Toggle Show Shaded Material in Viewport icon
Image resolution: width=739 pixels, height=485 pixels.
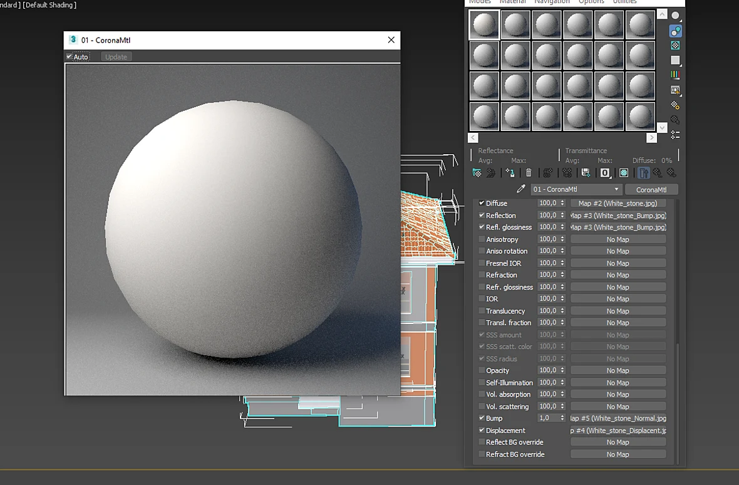624,173
